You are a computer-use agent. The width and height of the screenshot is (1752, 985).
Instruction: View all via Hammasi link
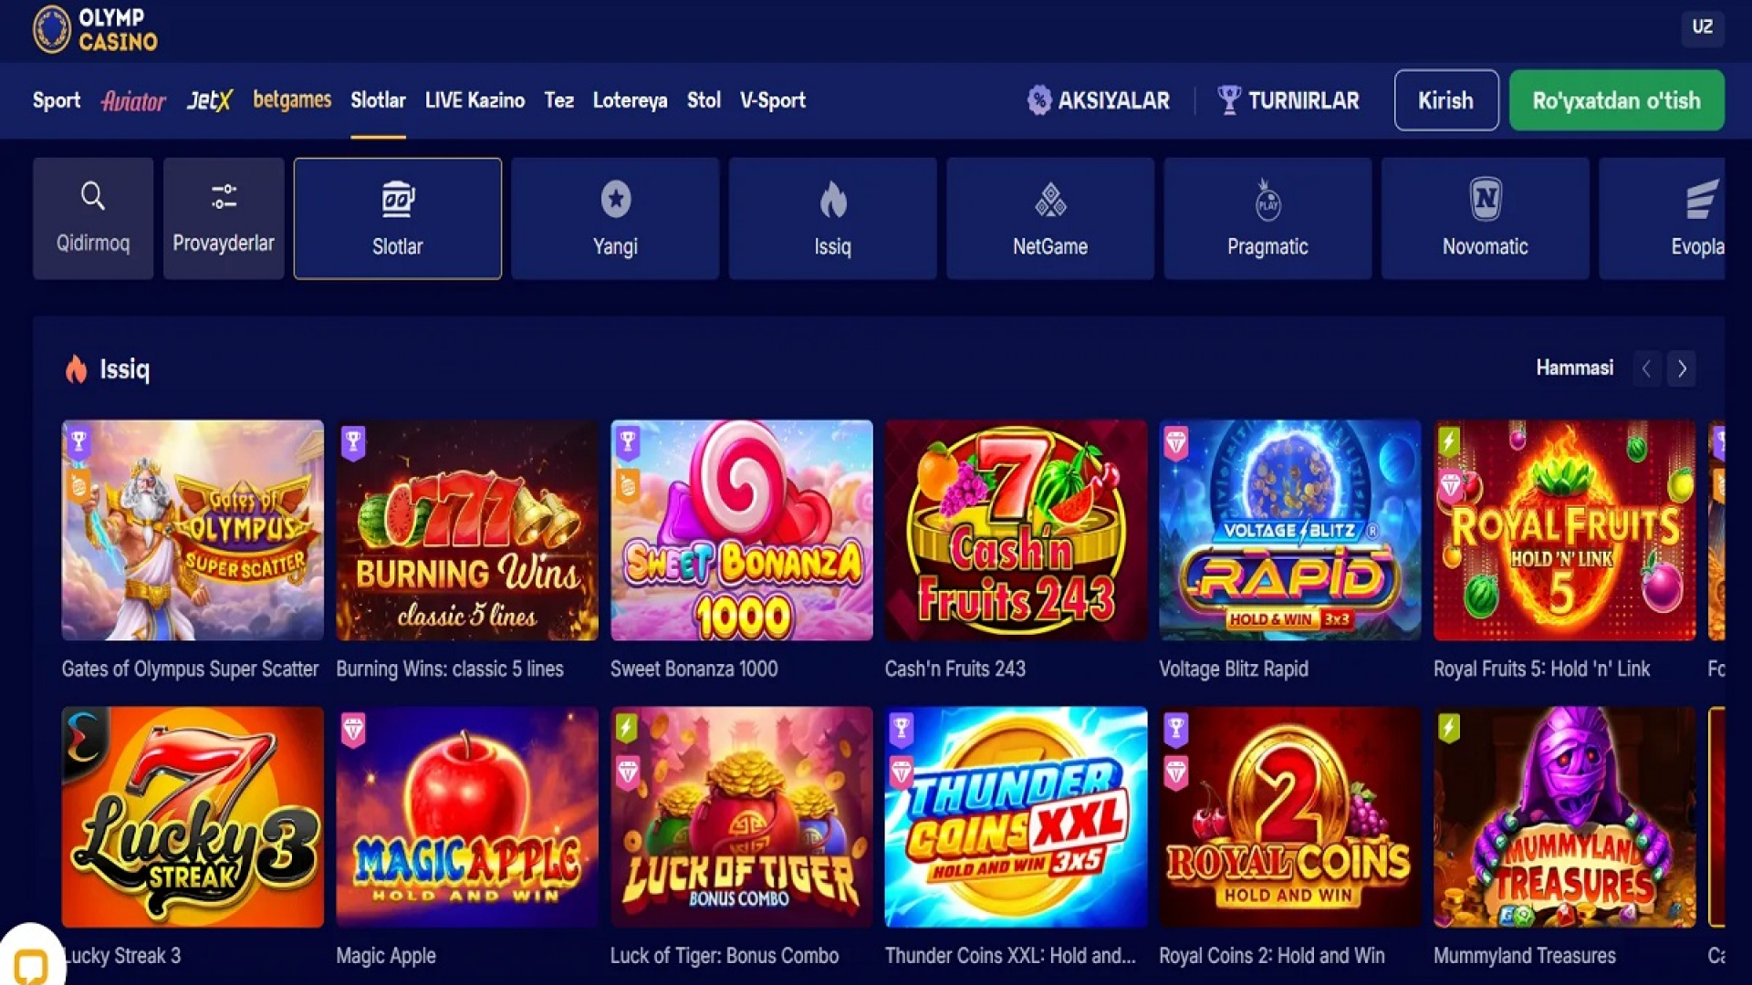[1574, 368]
